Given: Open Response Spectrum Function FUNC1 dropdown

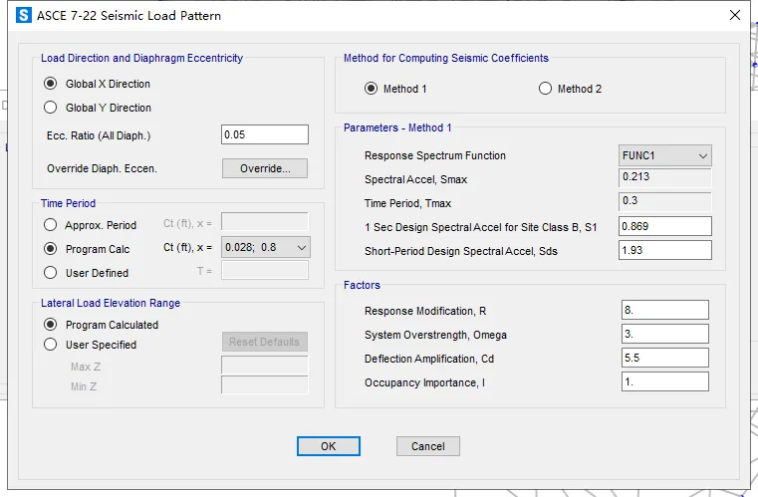Looking at the screenshot, I should coord(664,155).
